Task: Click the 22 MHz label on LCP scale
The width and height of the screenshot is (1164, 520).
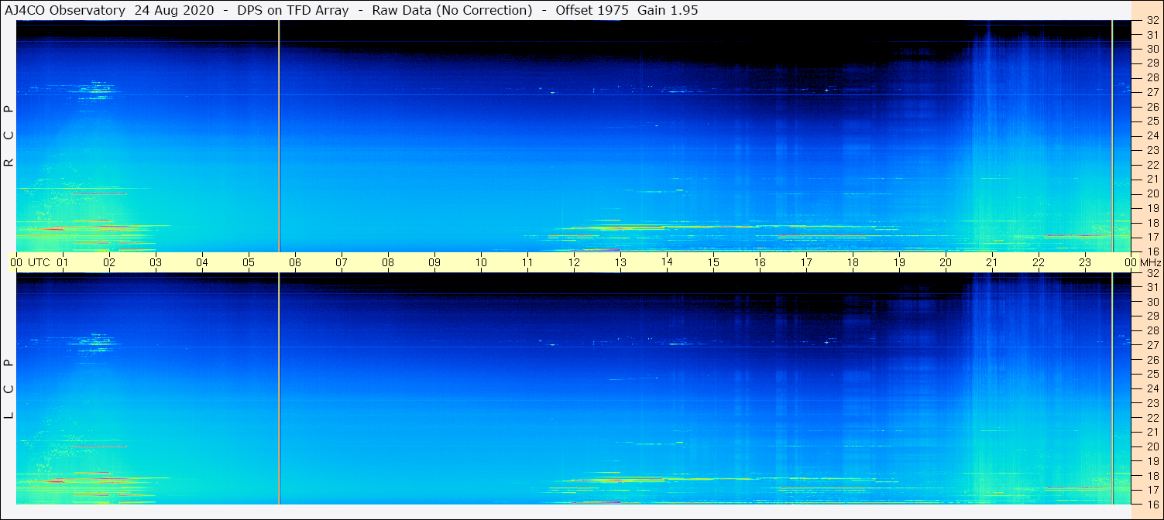Action: pos(1152,418)
